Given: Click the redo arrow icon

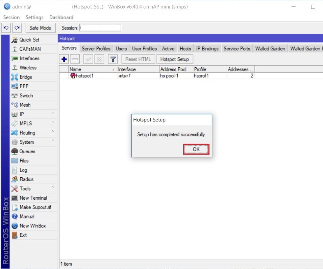Looking at the screenshot, I should pyautogui.click(x=17, y=28).
